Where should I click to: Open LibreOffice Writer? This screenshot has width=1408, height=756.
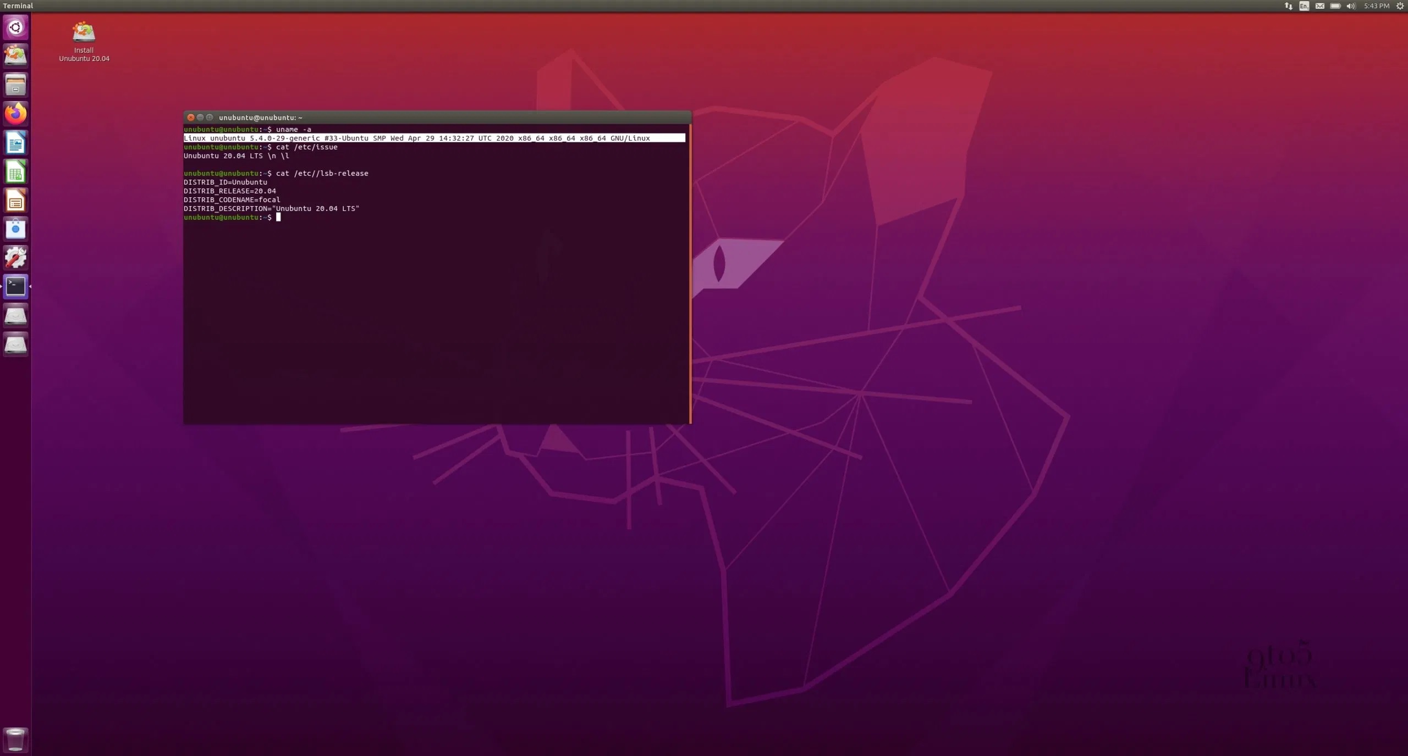[x=15, y=143]
